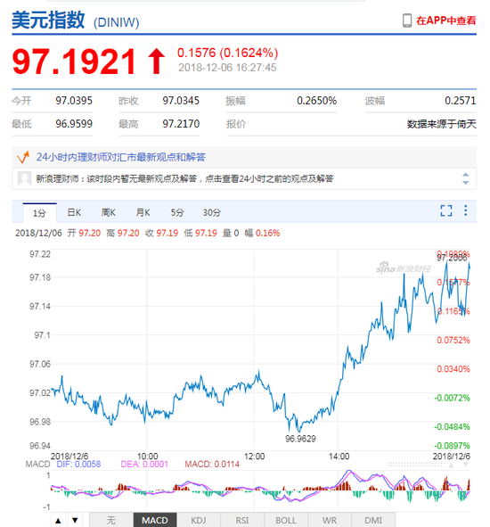Switch to the 周K chart tab
The image size is (490, 527).
pyautogui.click(x=109, y=212)
